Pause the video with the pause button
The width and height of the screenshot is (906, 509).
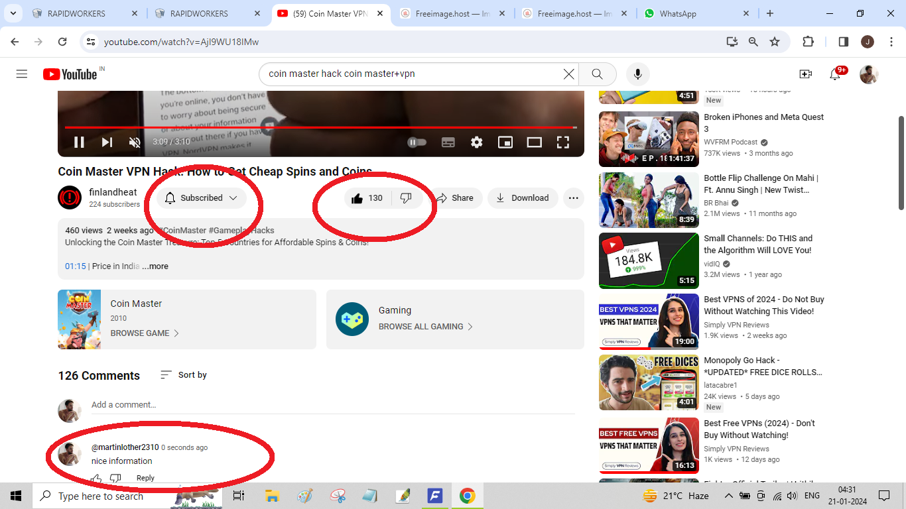pos(79,142)
